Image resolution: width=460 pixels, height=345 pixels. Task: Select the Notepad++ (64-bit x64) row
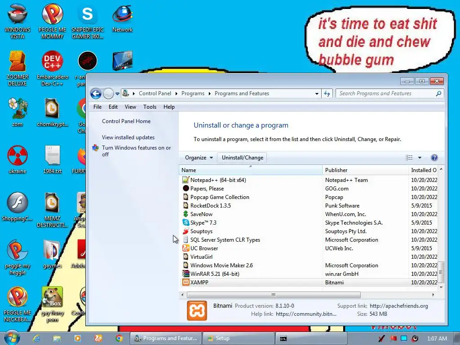click(x=309, y=180)
